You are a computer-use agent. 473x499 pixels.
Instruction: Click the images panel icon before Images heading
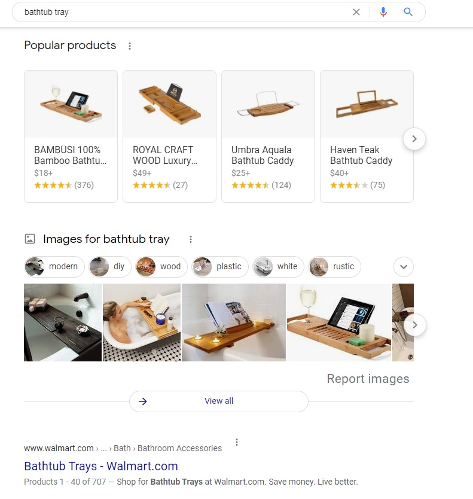click(x=29, y=239)
